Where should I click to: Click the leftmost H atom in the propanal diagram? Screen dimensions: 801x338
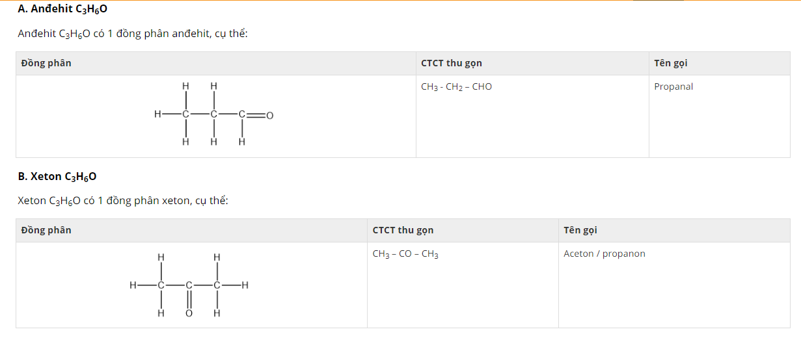pyautogui.click(x=157, y=114)
